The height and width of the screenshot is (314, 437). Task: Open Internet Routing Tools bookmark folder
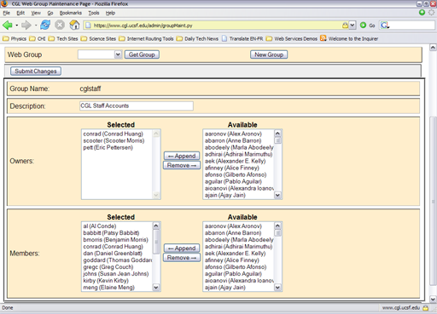146,38
